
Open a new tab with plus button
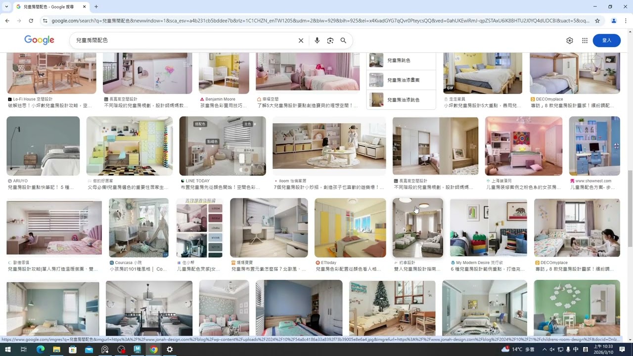coord(96,7)
